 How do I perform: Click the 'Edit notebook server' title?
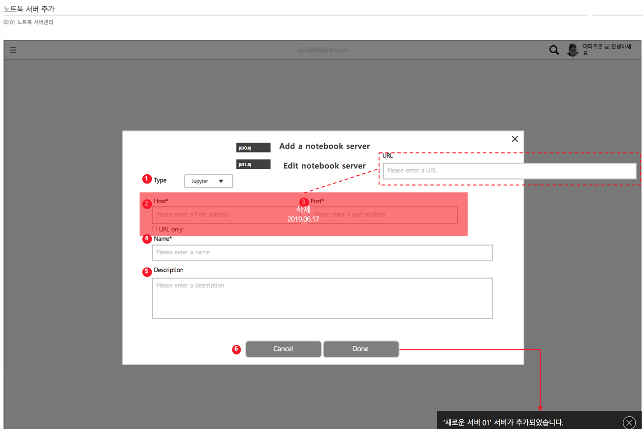[324, 166]
